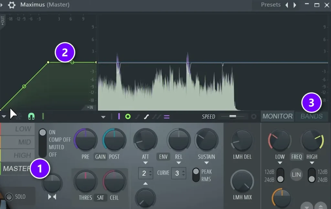Image resolution: width=331 pixels, height=209 pixels.
Task: Click the GAIN label button
Action: pyautogui.click(x=100, y=157)
